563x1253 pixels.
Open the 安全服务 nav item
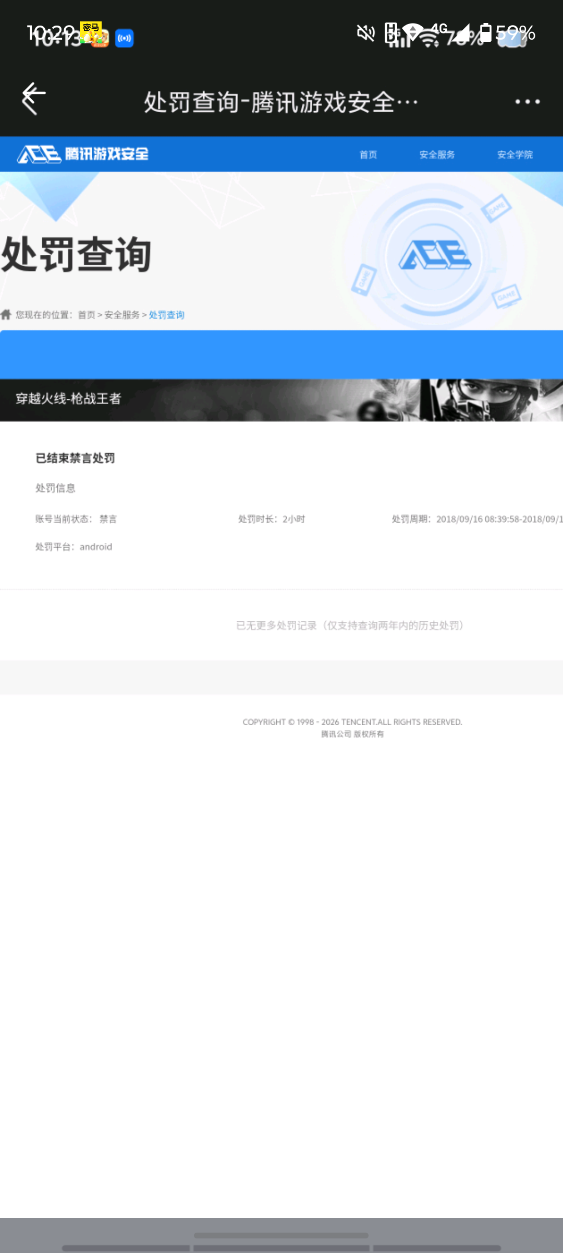pyautogui.click(x=437, y=155)
